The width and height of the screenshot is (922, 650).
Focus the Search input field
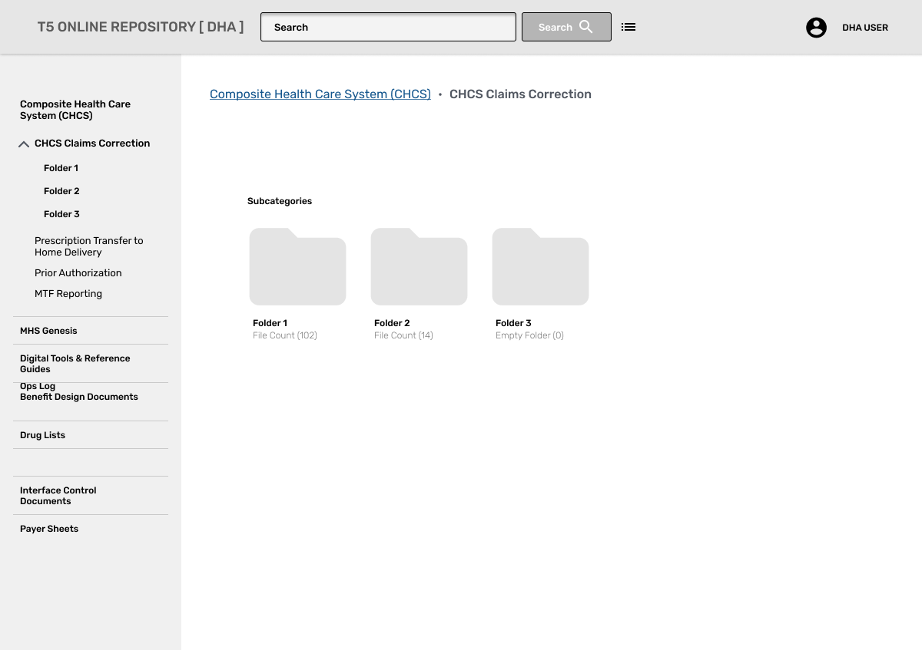tap(388, 27)
